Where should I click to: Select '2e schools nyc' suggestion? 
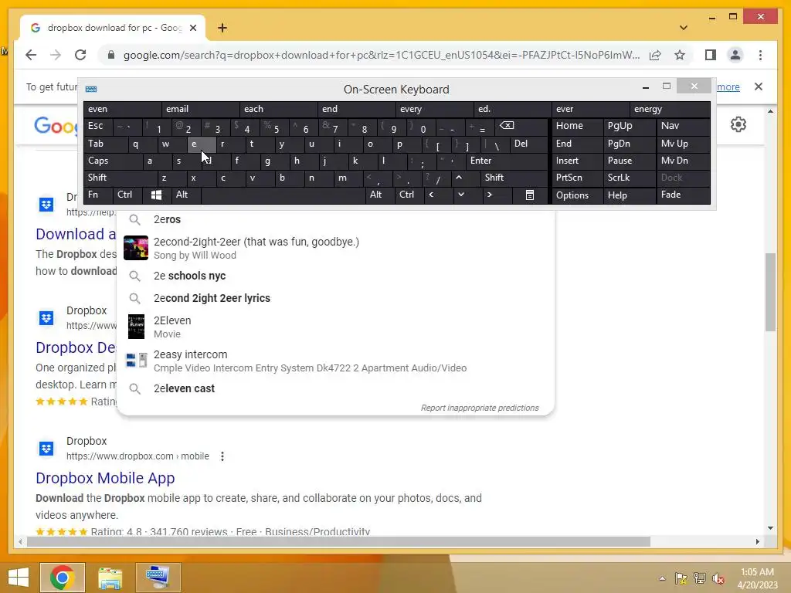click(x=335, y=276)
